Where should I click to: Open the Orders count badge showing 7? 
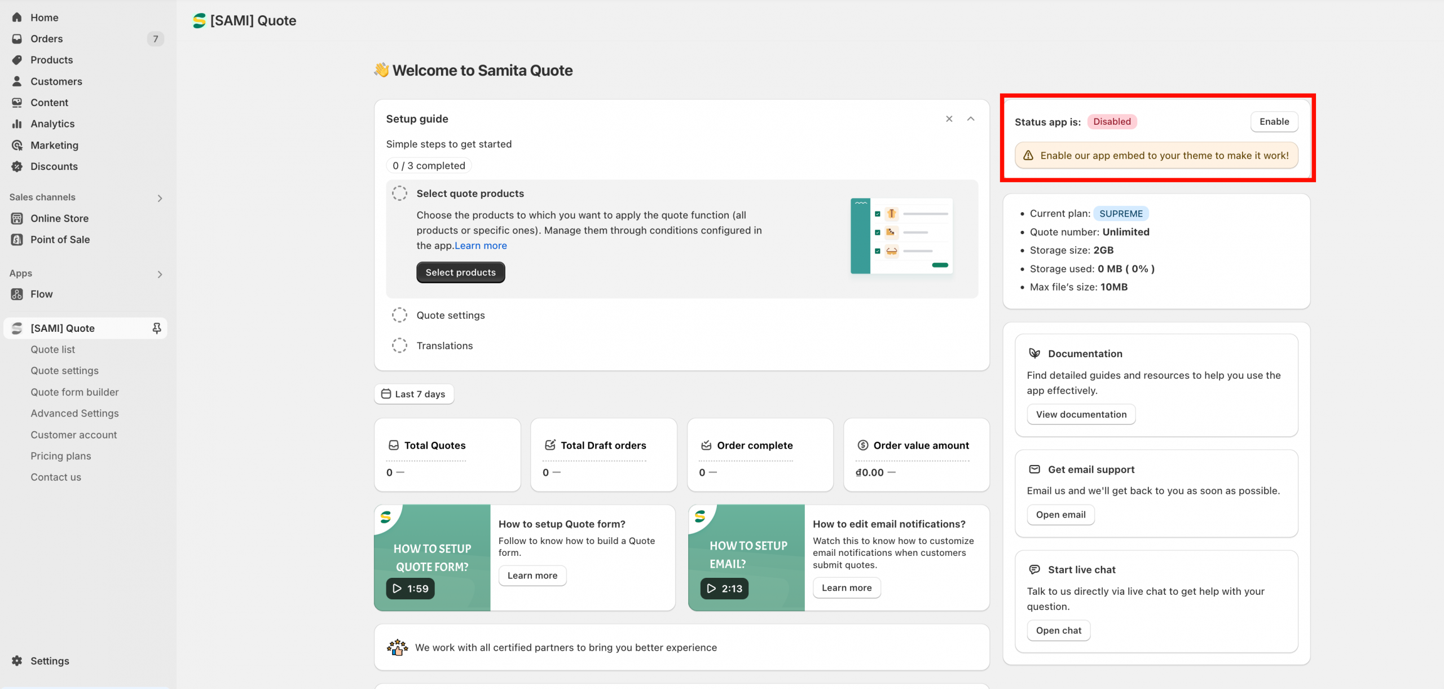tap(156, 39)
